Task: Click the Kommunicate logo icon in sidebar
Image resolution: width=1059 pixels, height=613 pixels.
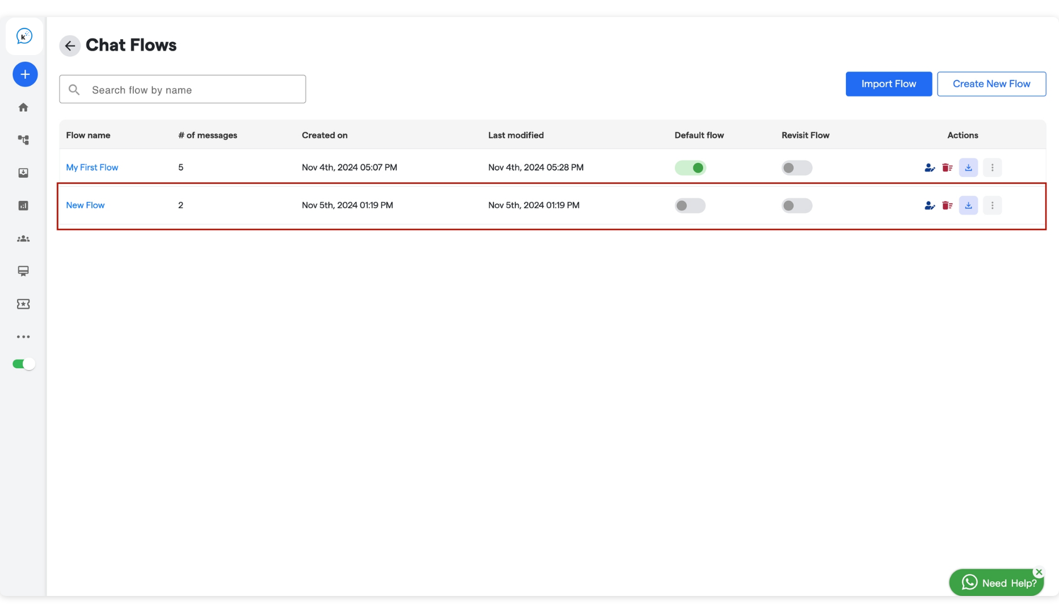Action: [24, 36]
